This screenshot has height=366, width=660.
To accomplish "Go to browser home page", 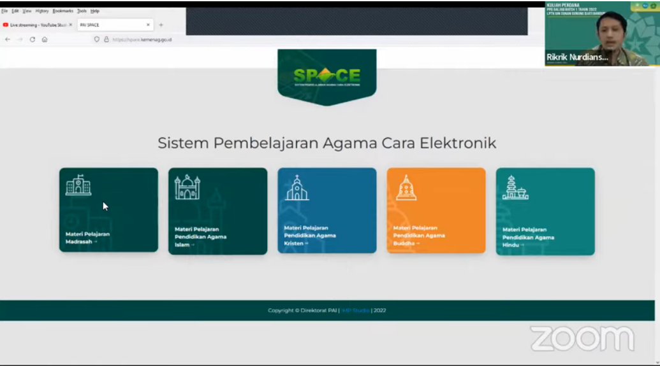I will (x=45, y=39).
